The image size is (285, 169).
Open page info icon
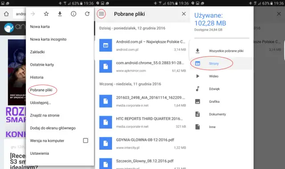click(73, 14)
